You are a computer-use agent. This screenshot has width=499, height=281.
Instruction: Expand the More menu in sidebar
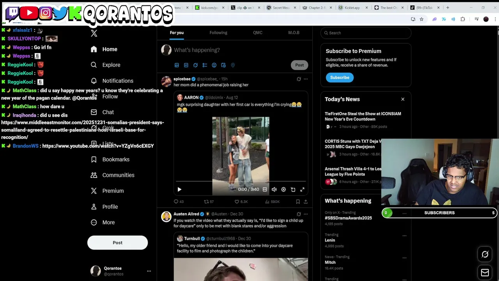pos(103,222)
